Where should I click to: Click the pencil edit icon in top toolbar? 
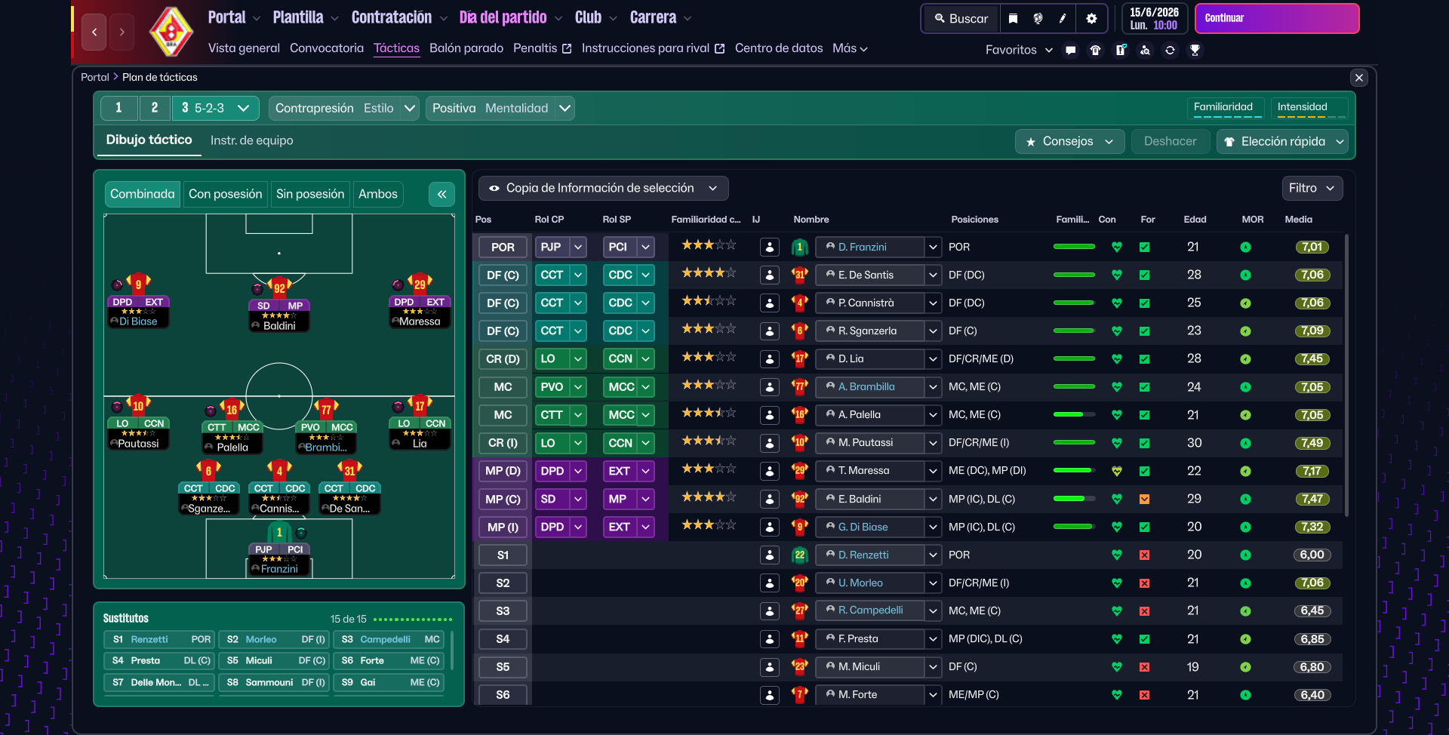[x=1063, y=19]
